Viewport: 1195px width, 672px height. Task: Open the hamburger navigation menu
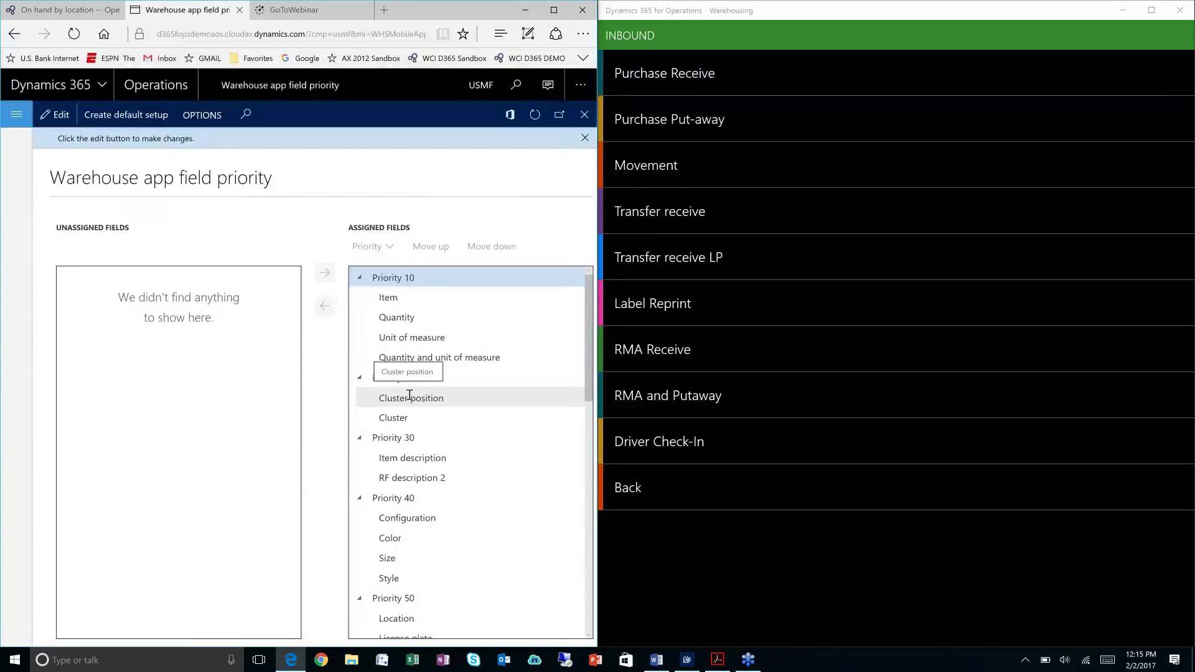coord(16,114)
